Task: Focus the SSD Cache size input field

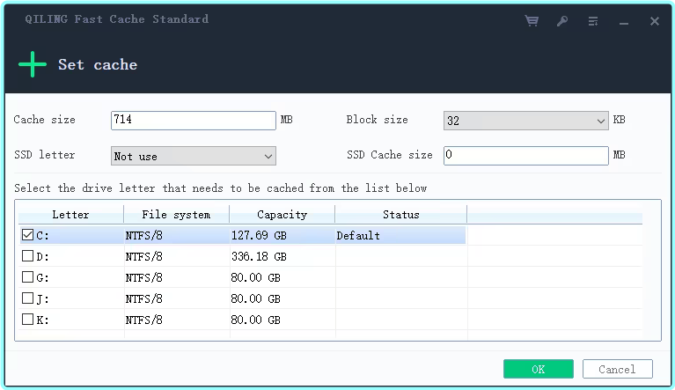Action: point(526,156)
